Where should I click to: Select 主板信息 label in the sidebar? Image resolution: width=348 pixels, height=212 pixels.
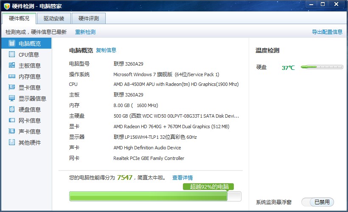30,66
